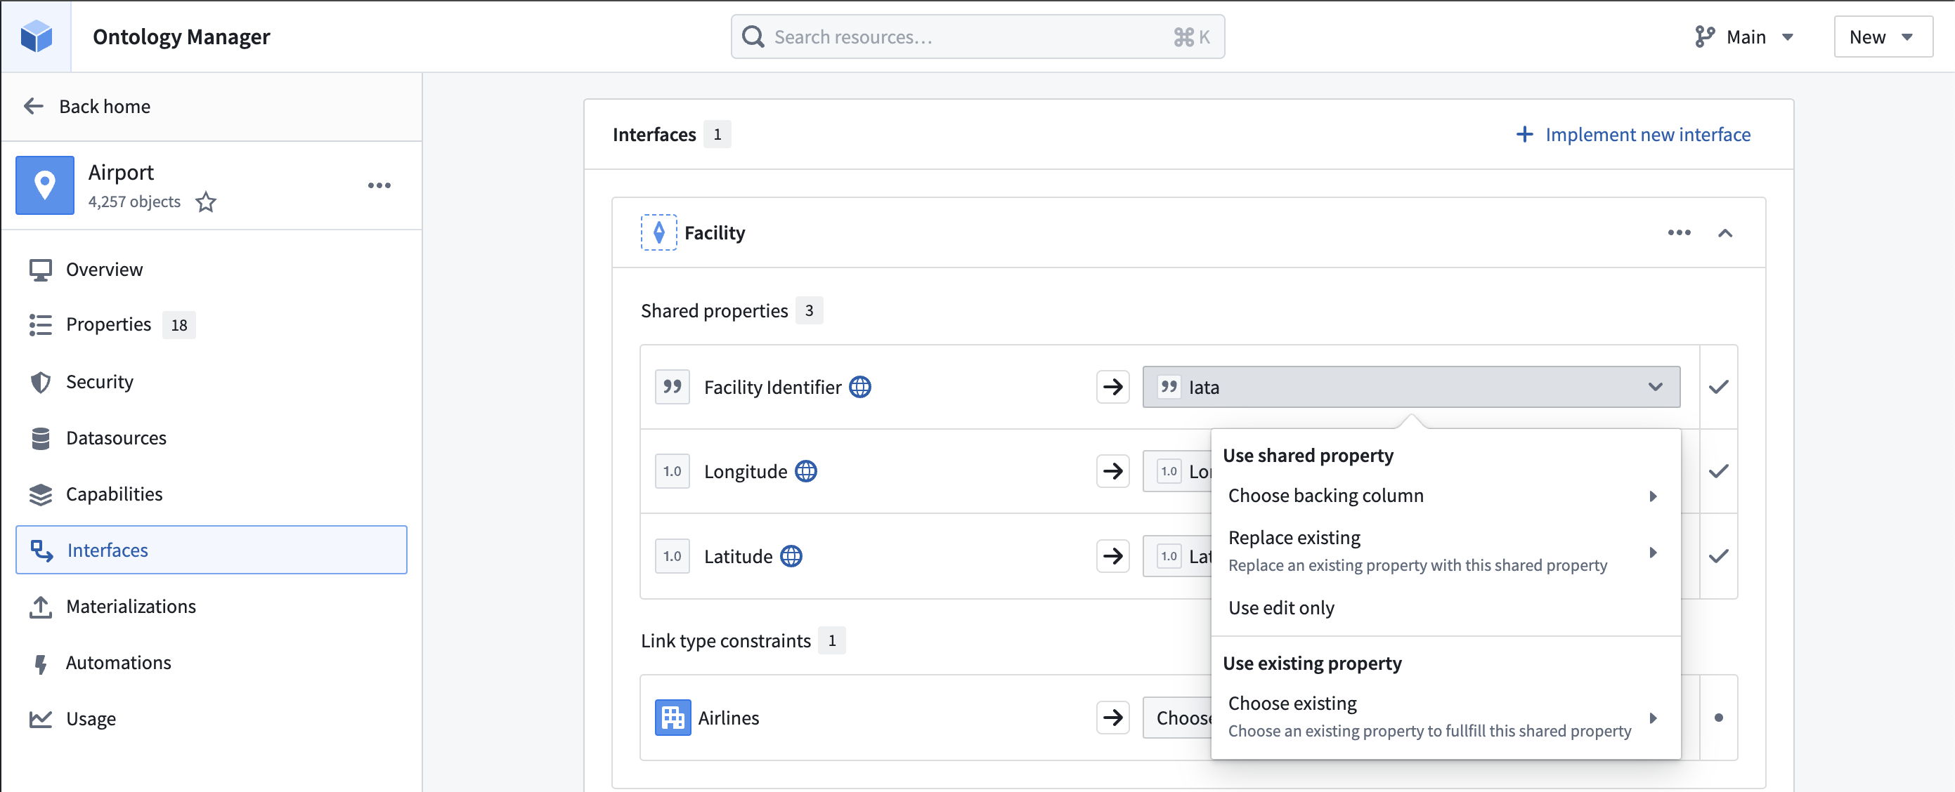This screenshot has width=1955, height=792.
Task: Open the Longitude mapped property dropdown
Action: [x=1177, y=471]
